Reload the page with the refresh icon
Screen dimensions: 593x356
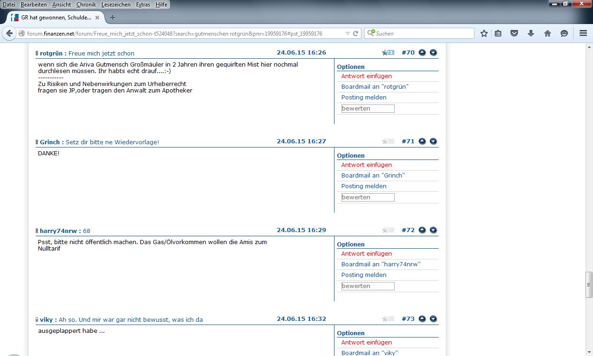[356, 33]
